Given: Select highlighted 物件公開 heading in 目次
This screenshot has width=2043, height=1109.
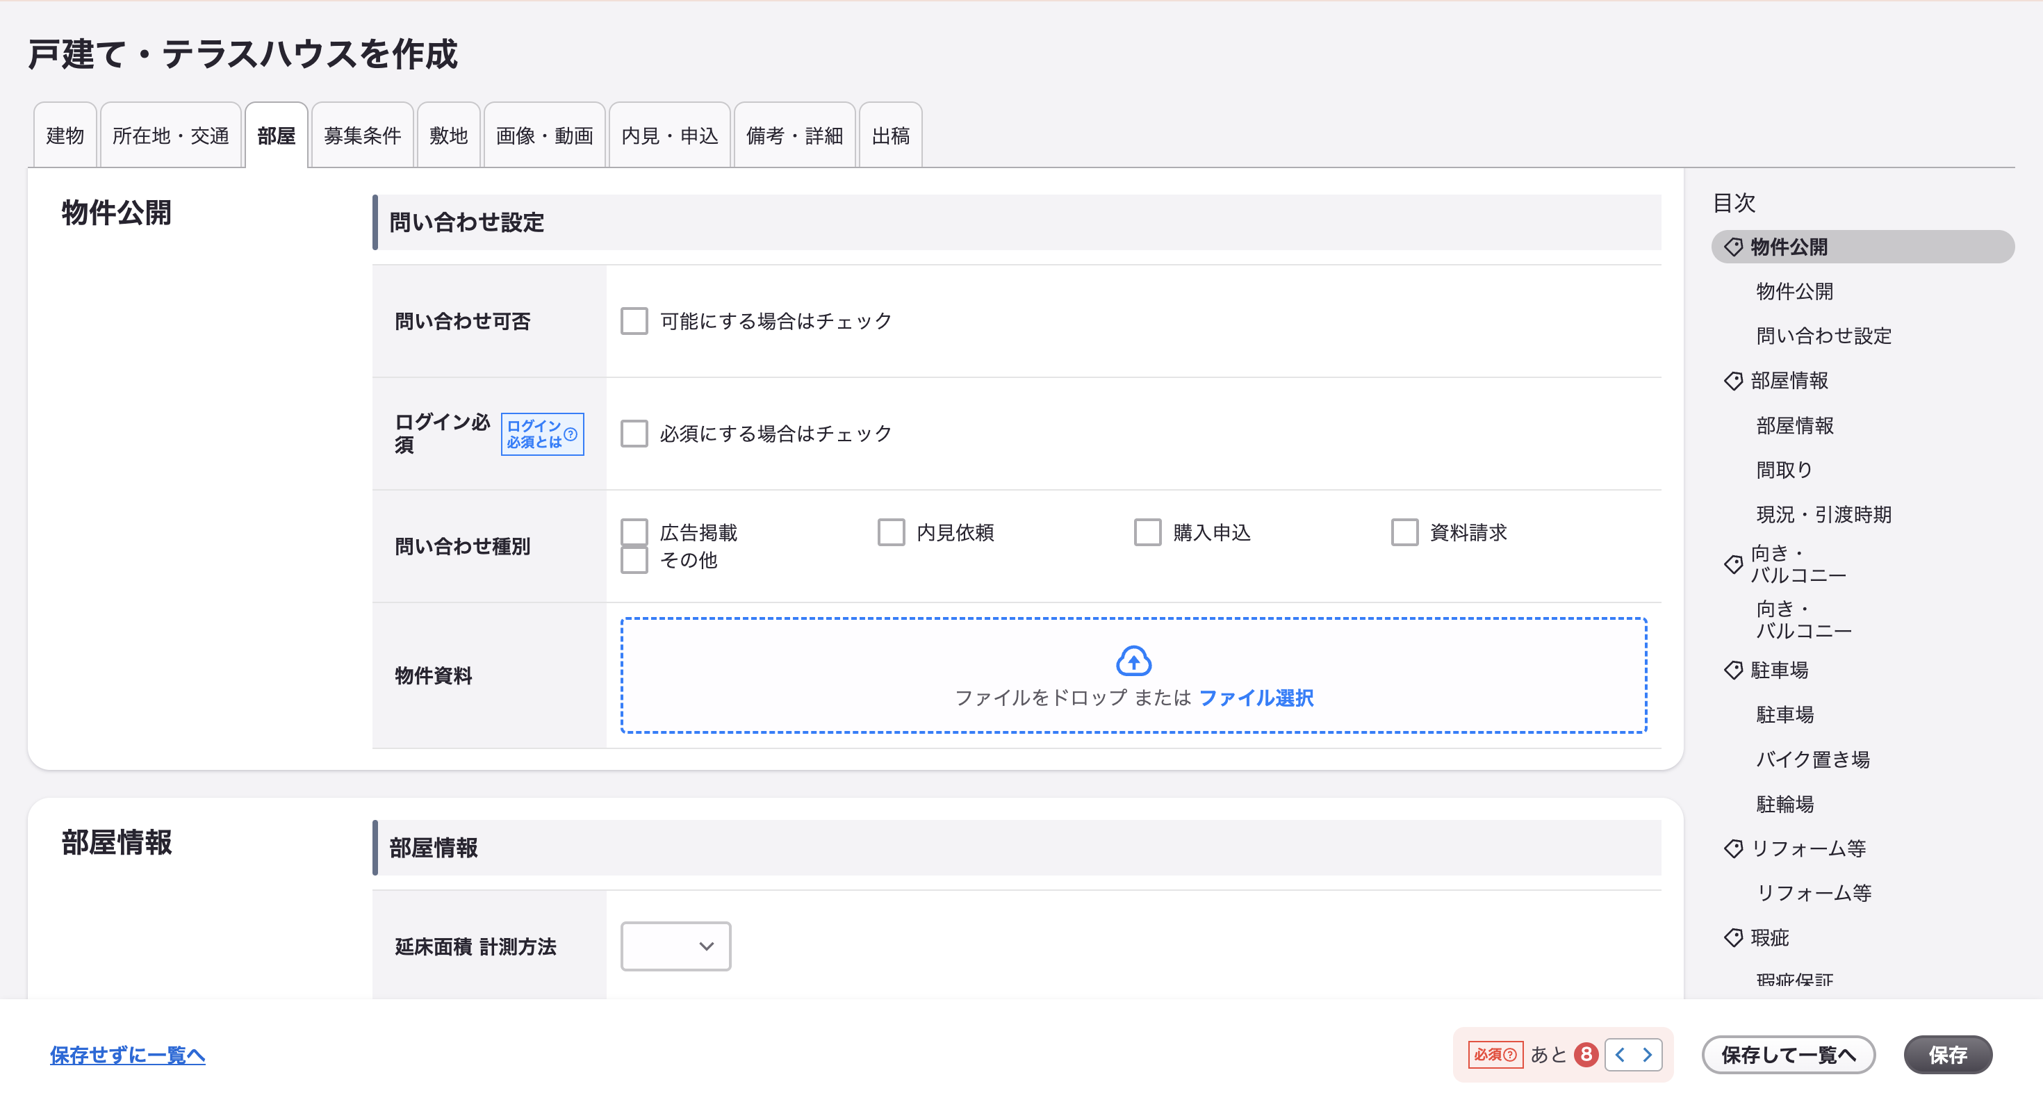Looking at the screenshot, I should coord(1863,247).
